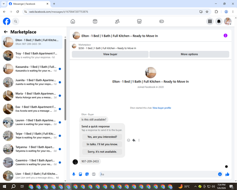The width and height of the screenshot is (237, 190).
Task: Open more message options dots
Action: (x=139, y=140)
